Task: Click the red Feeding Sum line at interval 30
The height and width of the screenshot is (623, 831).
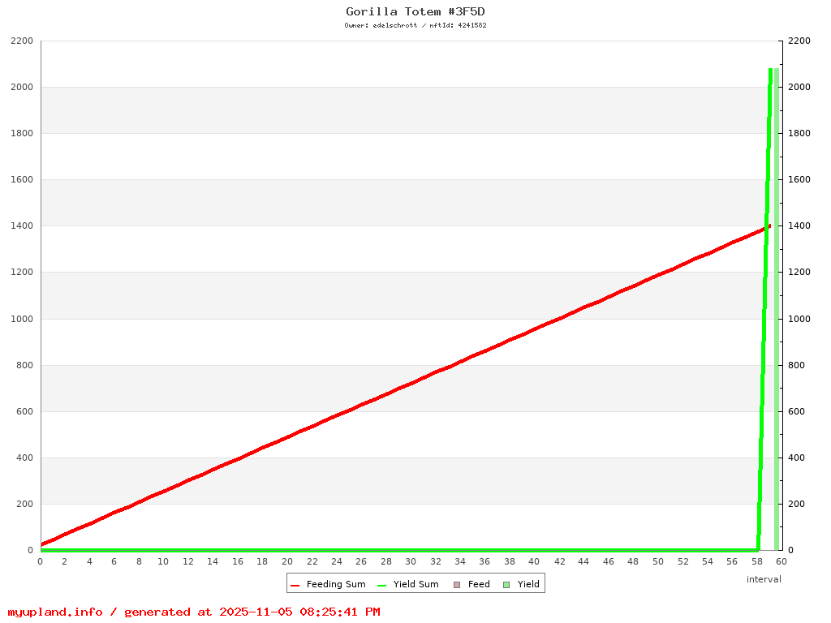Action: click(x=411, y=383)
